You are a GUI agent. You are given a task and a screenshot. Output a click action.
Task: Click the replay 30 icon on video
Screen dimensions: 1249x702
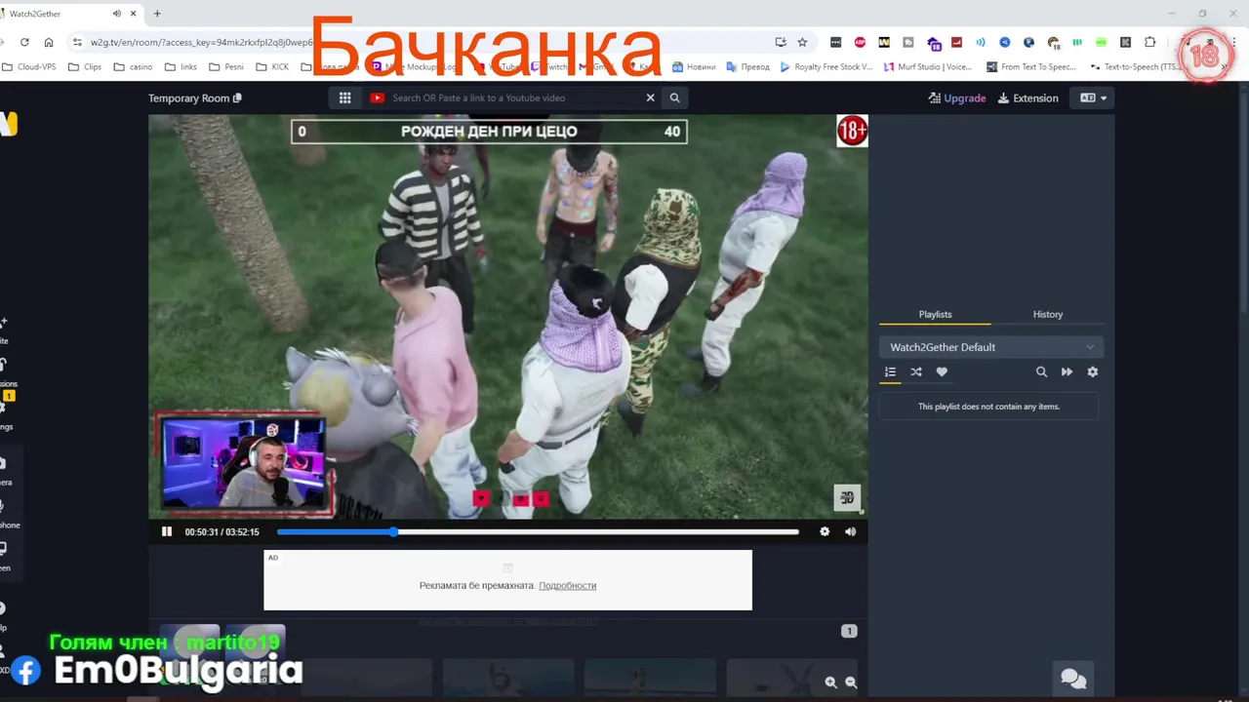coord(847,497)
